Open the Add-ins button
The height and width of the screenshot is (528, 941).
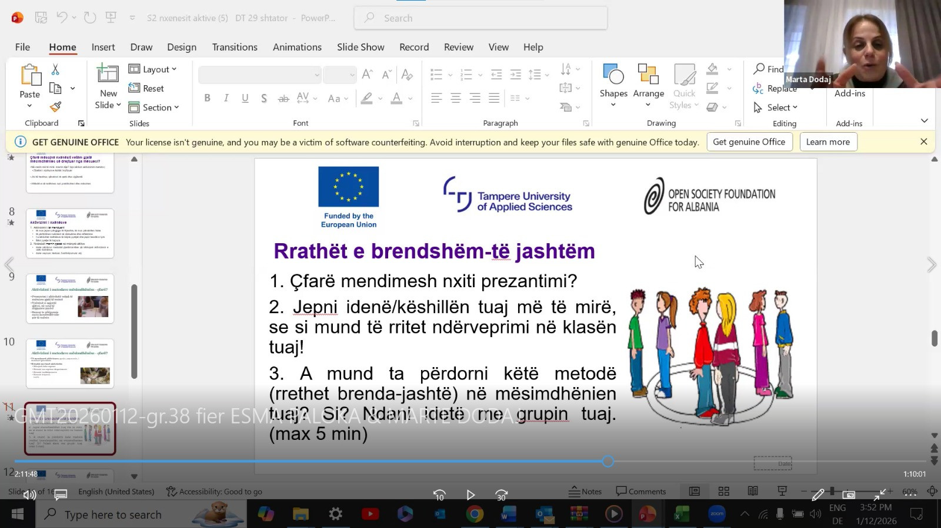pos(850,93)
